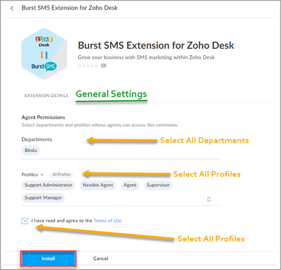Open the General Settings tab

[x=111, y=94]
